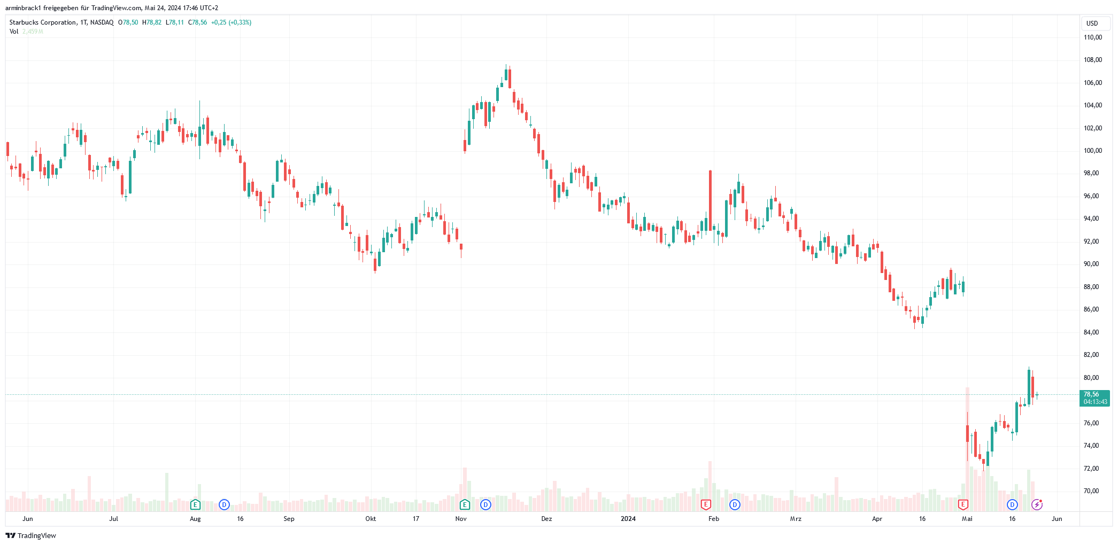Click the 88,00 price axis label
This screenshot has width=1118, height=545.
[x=1091, y=287]
